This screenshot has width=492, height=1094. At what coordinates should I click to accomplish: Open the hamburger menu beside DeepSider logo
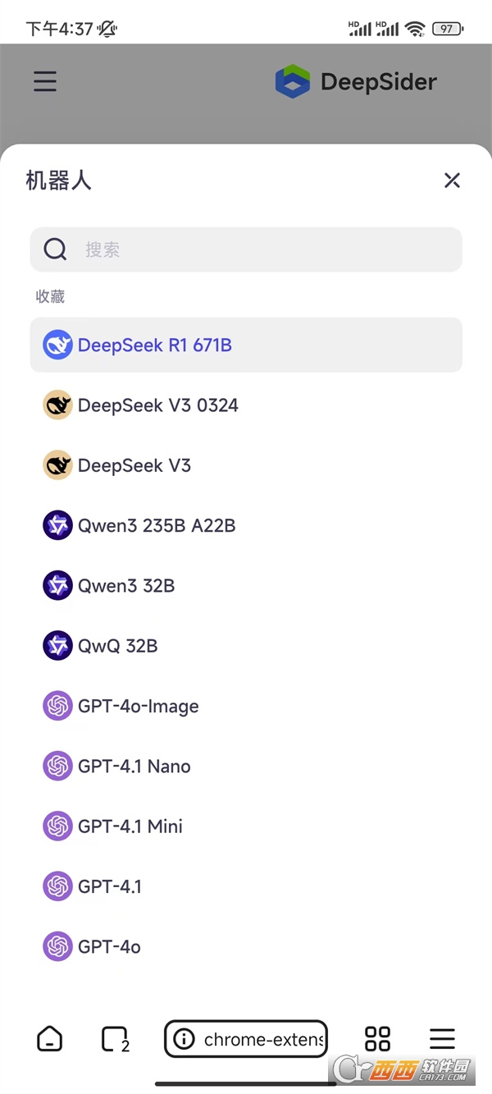45,81
